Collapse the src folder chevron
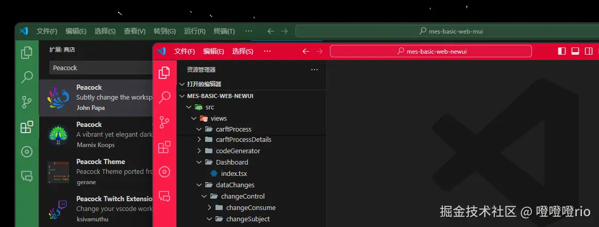This screenshot has height=227, width=599. point(188,107)
